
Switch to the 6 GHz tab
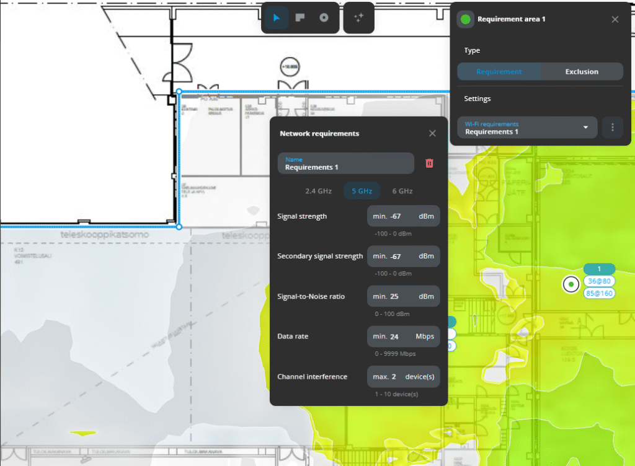tap(402, 191)
